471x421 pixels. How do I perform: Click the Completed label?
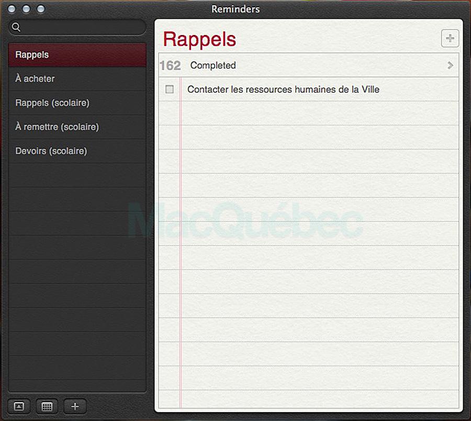click(212, 65)
